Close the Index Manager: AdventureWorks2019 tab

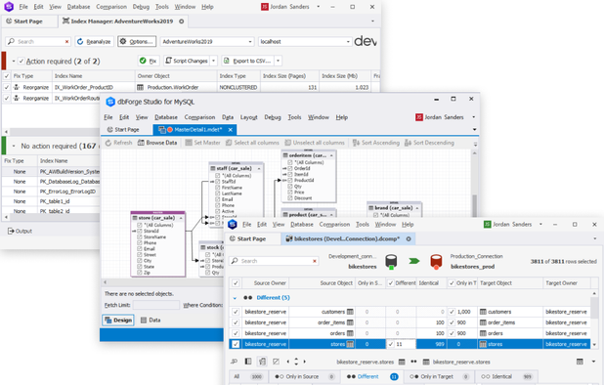182,21
